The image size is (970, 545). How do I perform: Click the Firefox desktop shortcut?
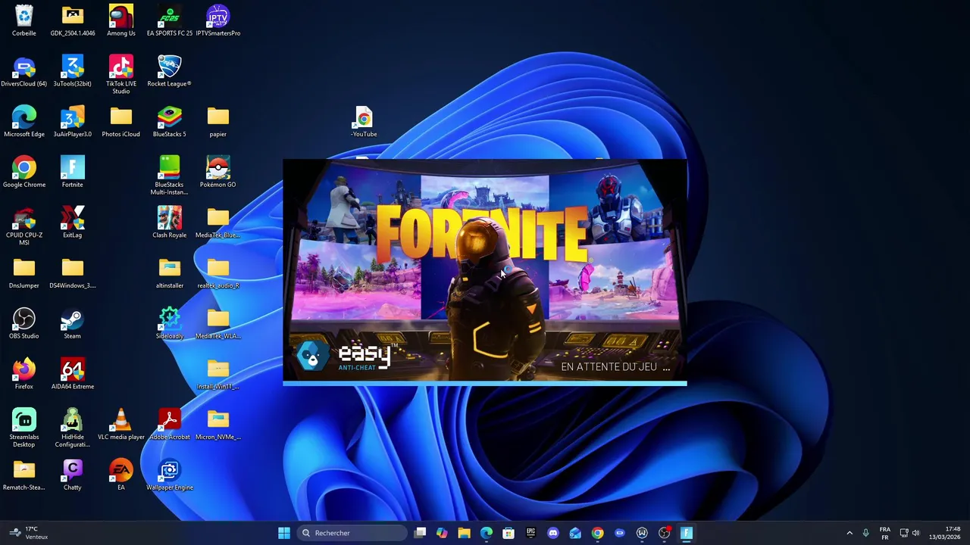24,374
